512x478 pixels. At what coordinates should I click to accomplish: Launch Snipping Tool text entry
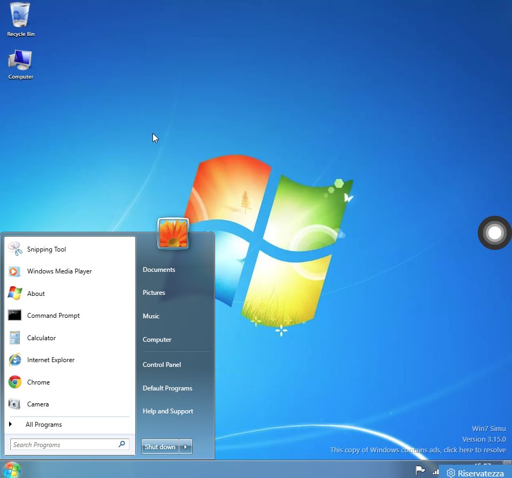pyautogui.click(x=47, y=249)
